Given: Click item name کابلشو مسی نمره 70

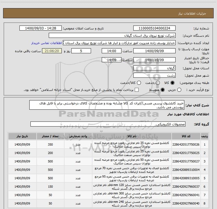Looking at the screenshot, I should (x=132, y=170).
